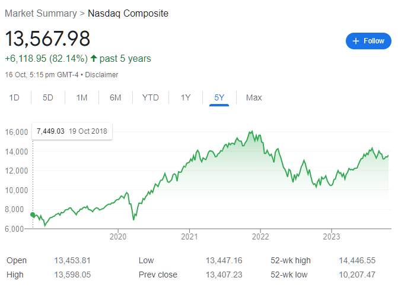Show the 1Y chart range
This screenshot has width=398, height=287.
tap(186, 97)
